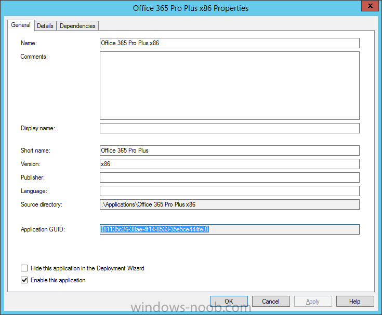
Task: Click the Source directory field
Action: pos(230,204)
